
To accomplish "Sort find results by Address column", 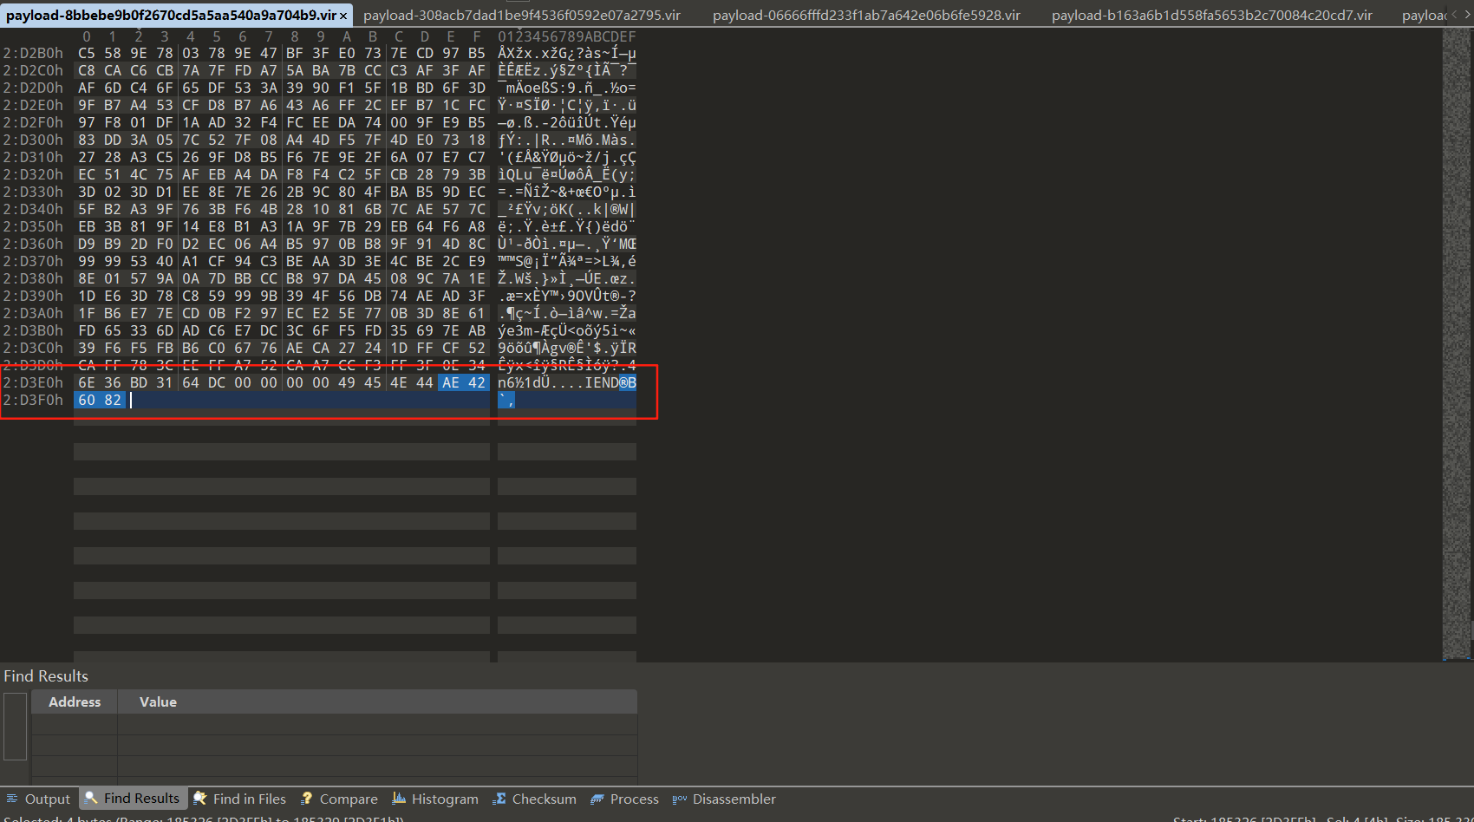I will tap(75, 701).
